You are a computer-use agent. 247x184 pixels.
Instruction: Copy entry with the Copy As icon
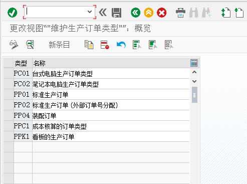coord(89,45)
